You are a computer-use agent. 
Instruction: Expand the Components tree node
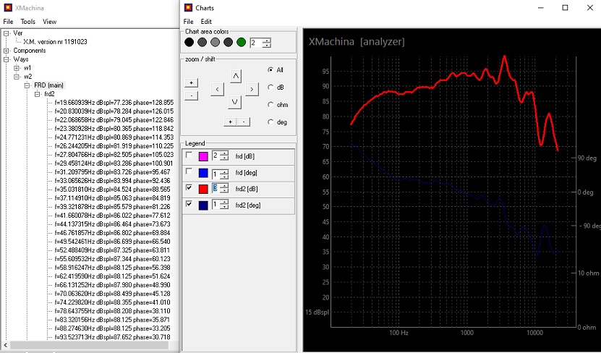pos(7,51)
